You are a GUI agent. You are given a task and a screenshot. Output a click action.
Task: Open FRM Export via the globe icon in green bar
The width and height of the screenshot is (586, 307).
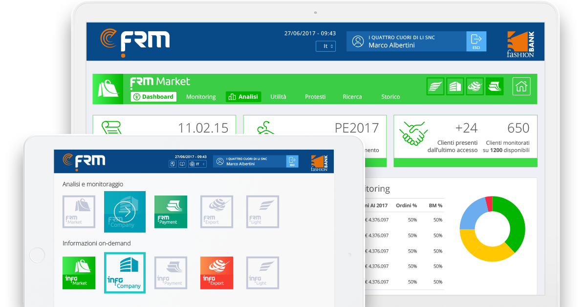(475, 87)
